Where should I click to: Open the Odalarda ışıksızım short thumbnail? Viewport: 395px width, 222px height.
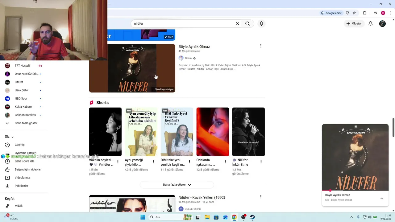tap(213, 132)
